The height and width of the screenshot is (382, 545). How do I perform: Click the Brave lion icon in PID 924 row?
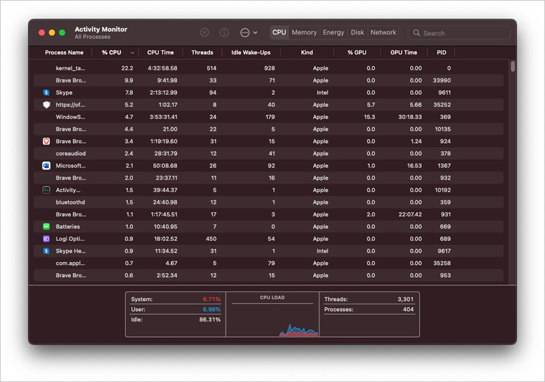pos(46,142)
